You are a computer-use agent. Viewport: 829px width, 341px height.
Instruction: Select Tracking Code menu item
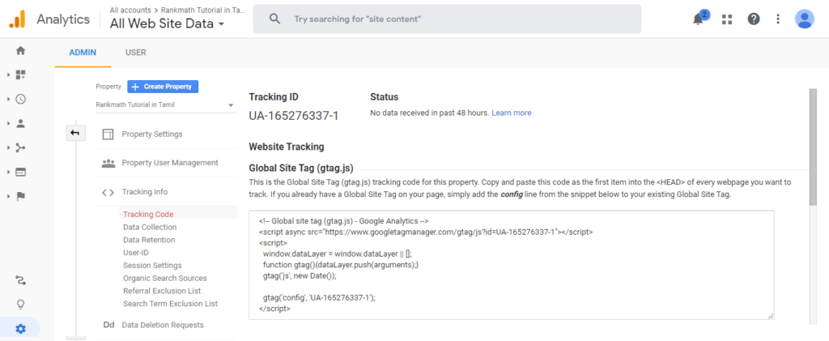tap(148, 215)
